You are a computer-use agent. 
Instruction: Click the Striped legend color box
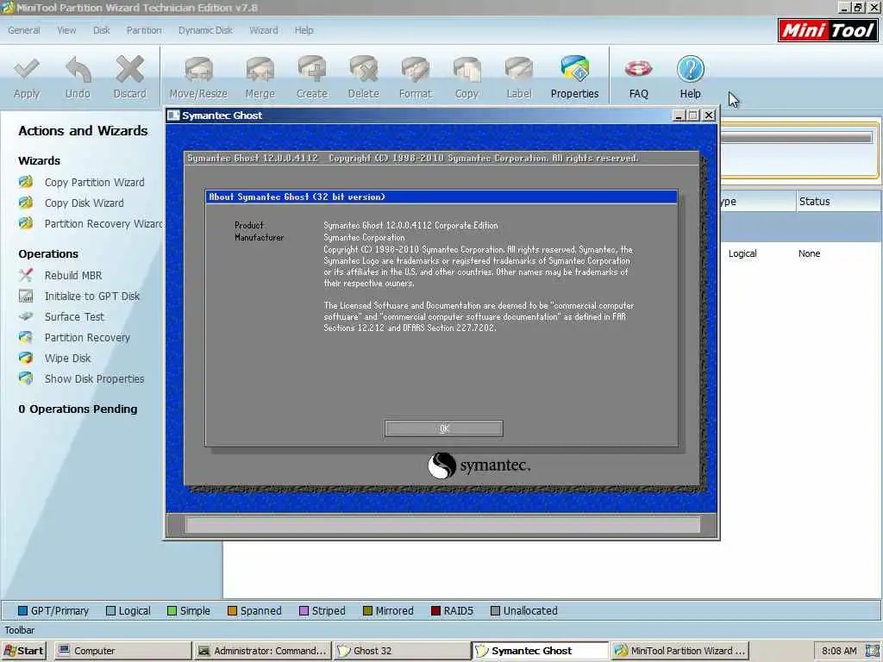coord(304,611)
